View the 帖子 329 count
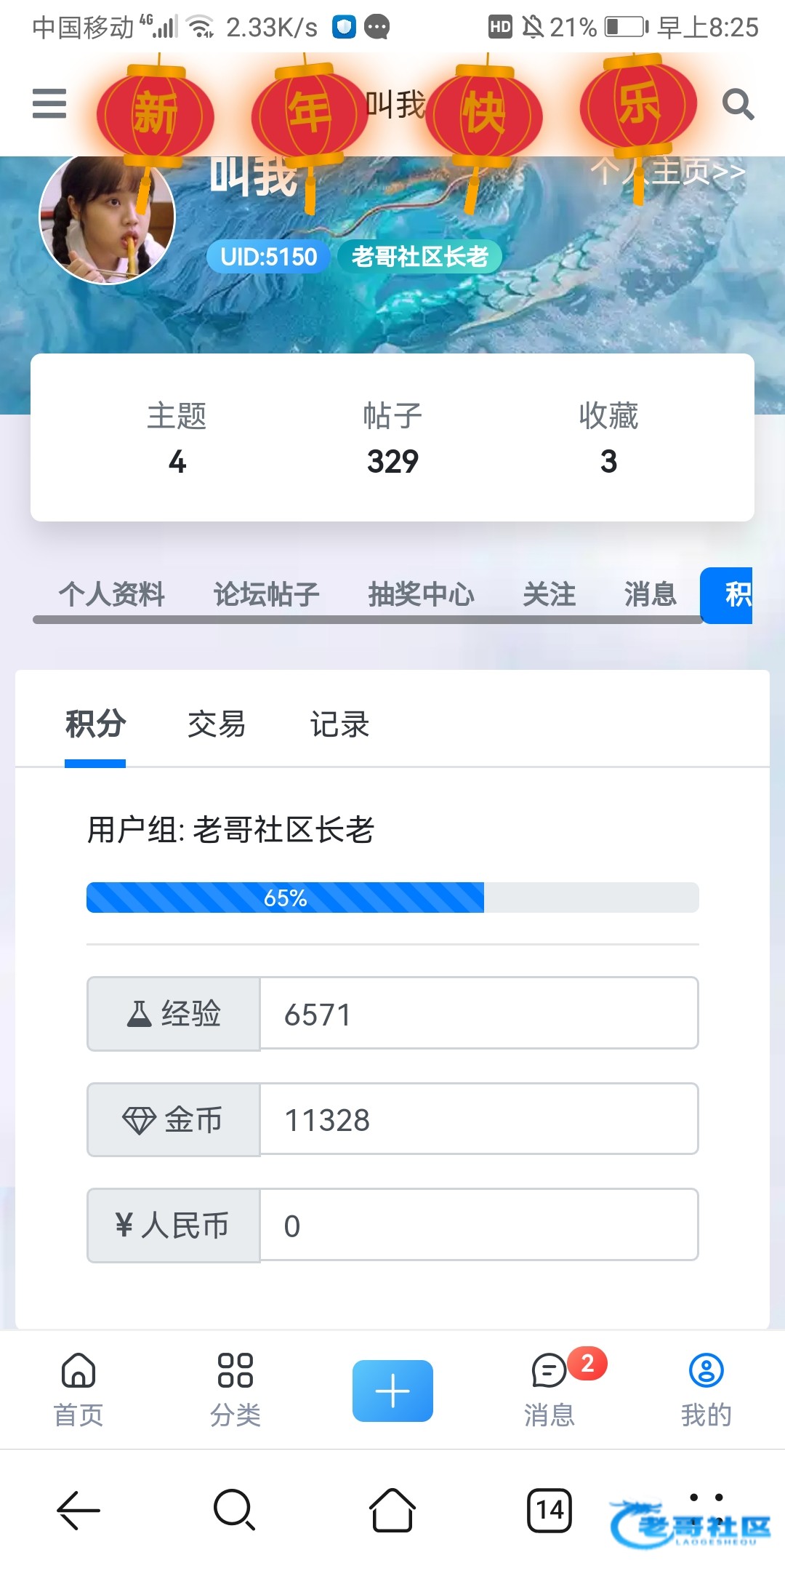 click(x=392, y=439)
